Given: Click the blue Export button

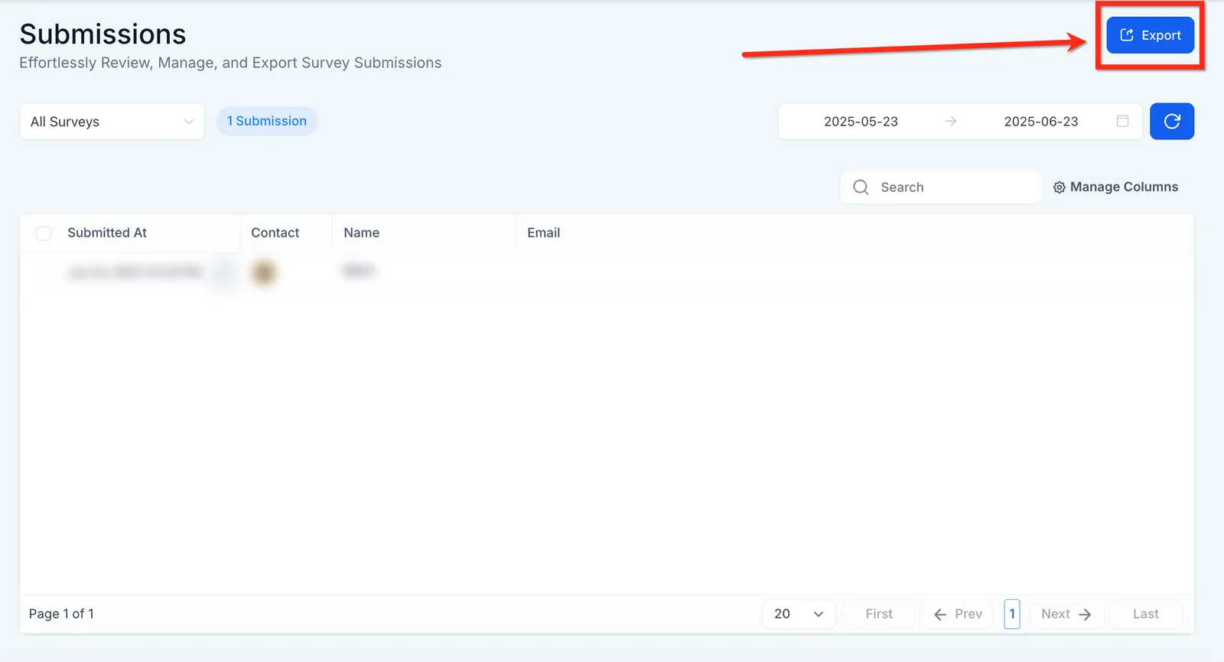Looking at the screenshot, I should click(x=1150, y=35).
